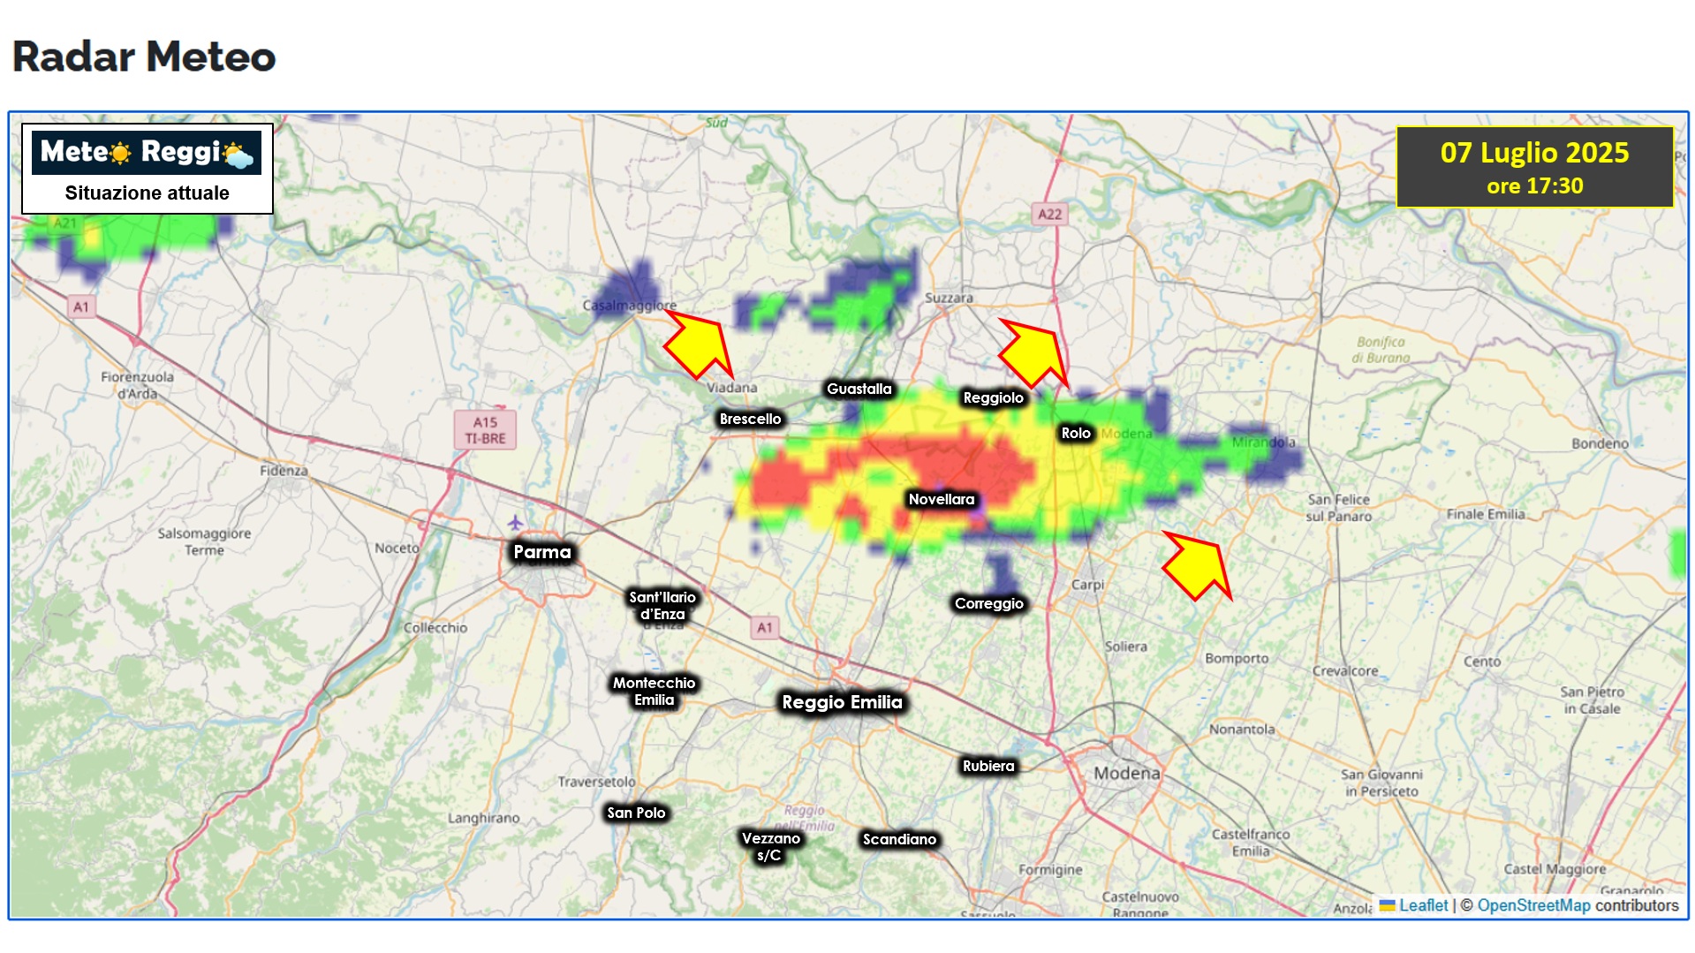Click the 07 Luglio 2025 date box
Image resolution: width=1695 pixels, height=953 pixels.
click(1534, 167)
